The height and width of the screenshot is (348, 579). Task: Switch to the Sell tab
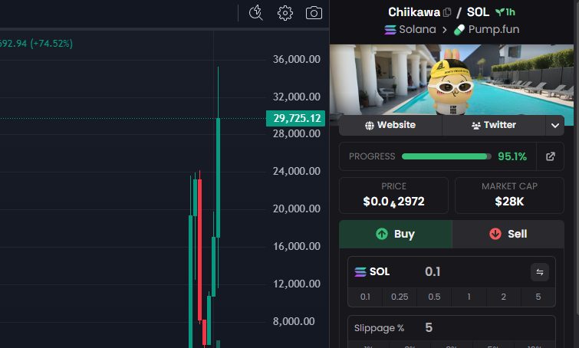[x=508, y=234]
